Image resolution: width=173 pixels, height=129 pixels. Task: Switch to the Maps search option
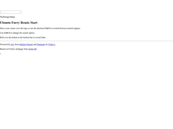12,17
